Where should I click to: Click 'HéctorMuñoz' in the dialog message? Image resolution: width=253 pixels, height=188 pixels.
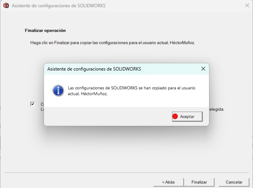coord(94,94)
